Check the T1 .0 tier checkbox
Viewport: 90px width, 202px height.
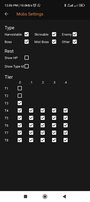20,88
